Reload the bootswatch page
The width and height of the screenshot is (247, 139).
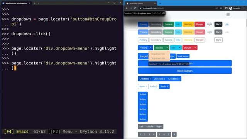(135, 8)
